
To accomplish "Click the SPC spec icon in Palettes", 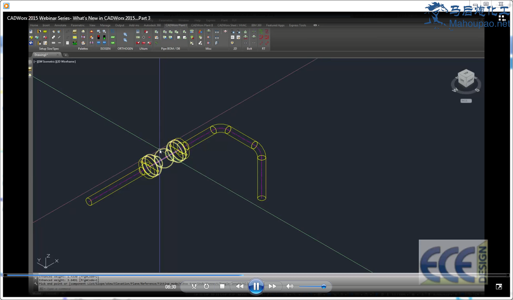I will coord(75,32).
